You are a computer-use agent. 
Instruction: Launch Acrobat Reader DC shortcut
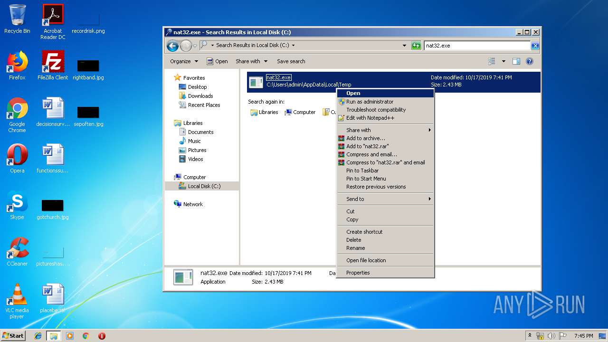[x=53, y=22]
